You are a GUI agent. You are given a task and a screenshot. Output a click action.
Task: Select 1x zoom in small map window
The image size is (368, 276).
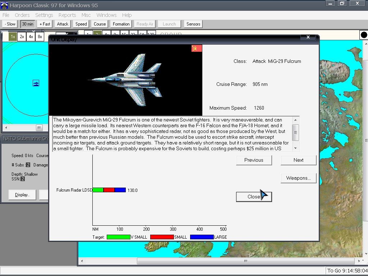pos(13,37)
